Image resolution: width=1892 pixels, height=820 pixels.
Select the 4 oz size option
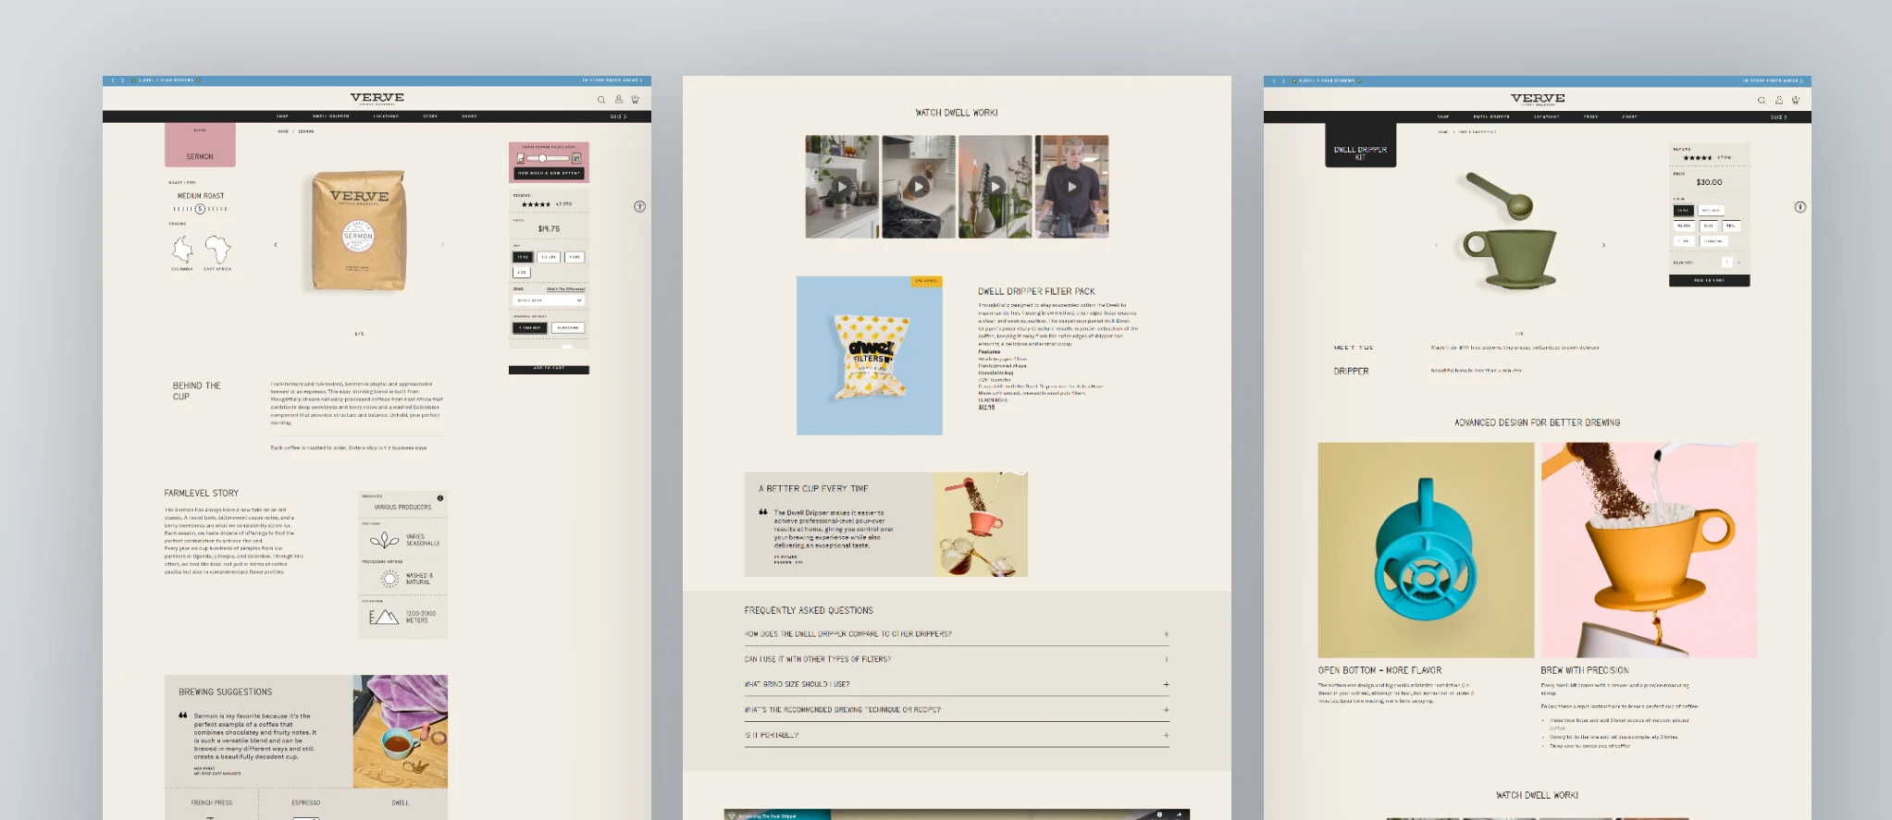pos(522,272)
